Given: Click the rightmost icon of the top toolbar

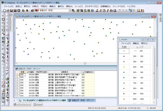Looking at the screenshot, I should (142, 10).
